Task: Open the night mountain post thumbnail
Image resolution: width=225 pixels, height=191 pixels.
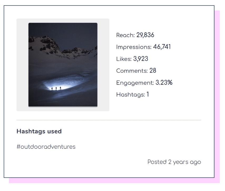Action: click(x=63, y=65)
